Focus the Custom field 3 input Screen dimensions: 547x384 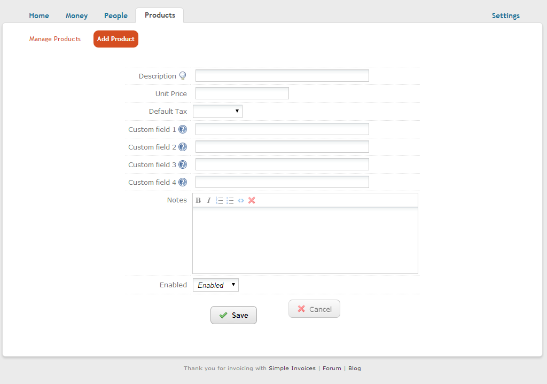click(x=282, y=164)
